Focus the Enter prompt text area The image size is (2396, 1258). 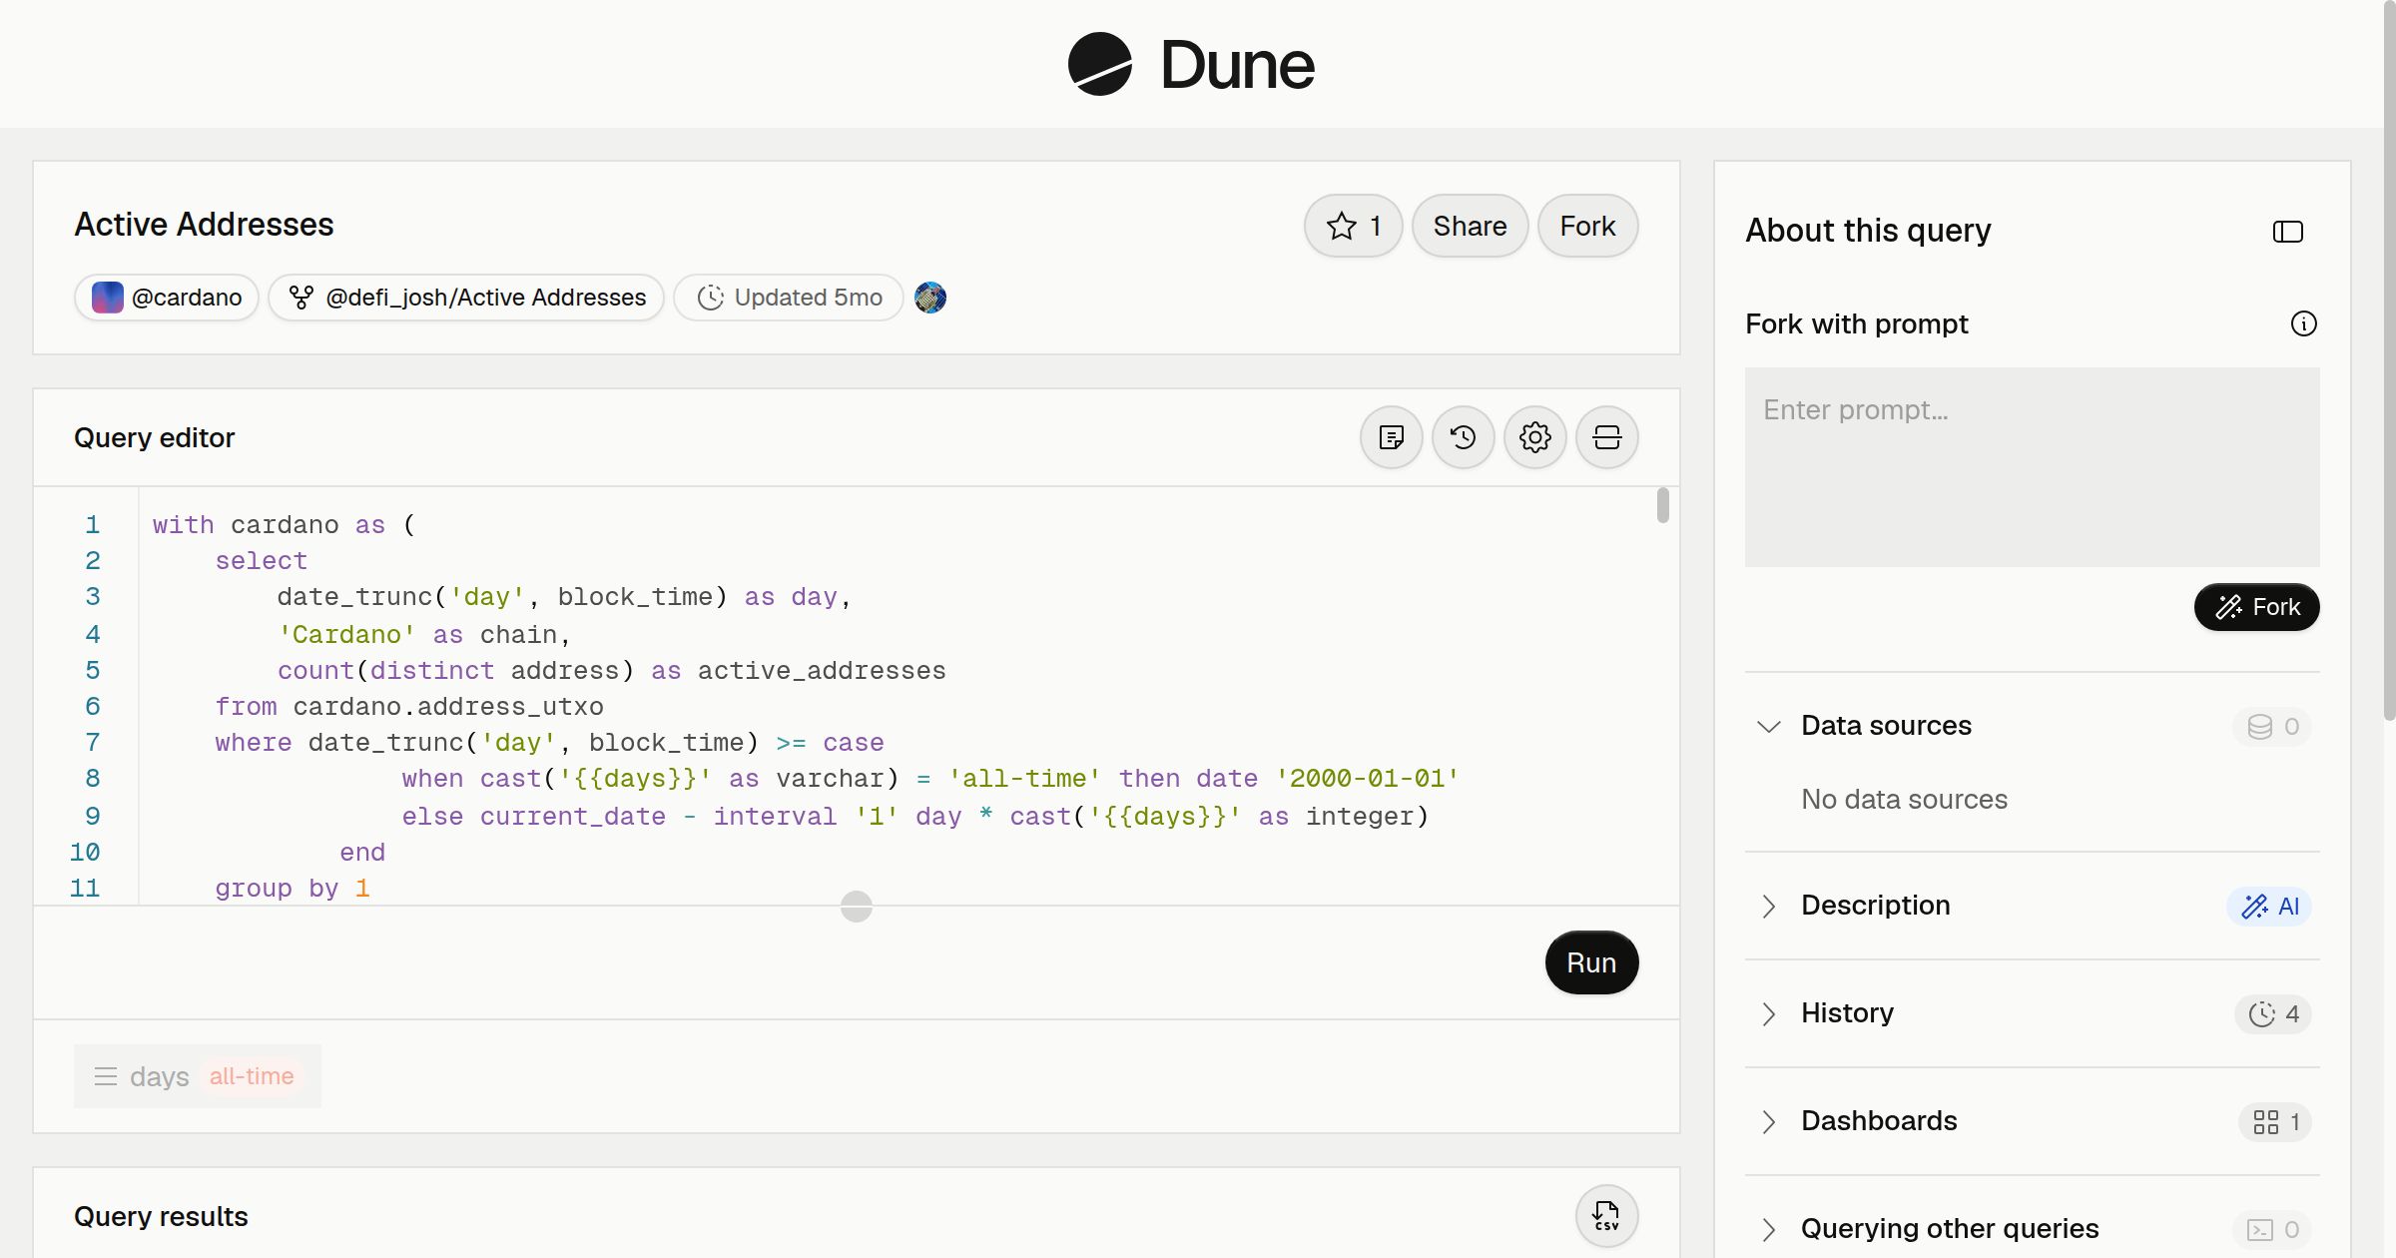(x=2032, y=467)
